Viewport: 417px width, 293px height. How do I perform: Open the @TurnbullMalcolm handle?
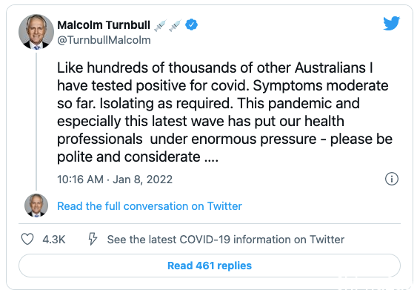pos(104,40)
